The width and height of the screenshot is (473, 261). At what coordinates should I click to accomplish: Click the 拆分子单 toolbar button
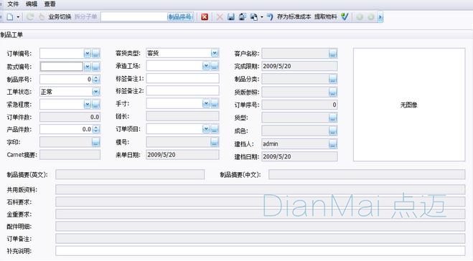click(x=85, y=17)
